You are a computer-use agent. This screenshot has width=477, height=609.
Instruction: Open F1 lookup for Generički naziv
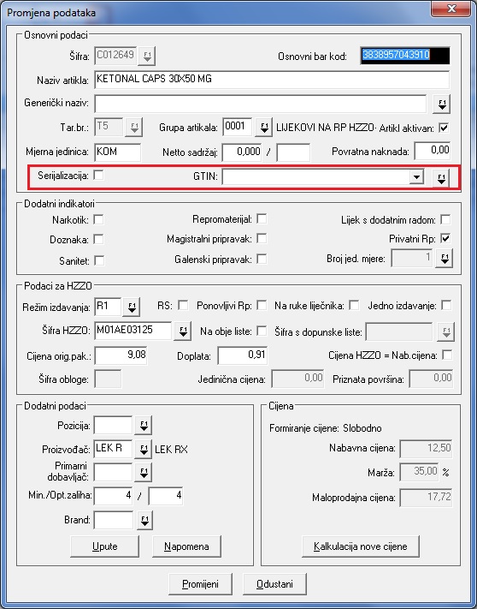(442, 104)
